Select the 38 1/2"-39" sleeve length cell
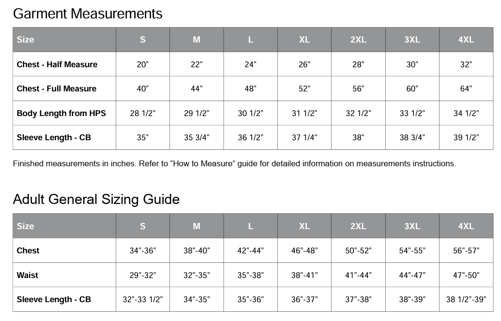 (x=466, y=299)
